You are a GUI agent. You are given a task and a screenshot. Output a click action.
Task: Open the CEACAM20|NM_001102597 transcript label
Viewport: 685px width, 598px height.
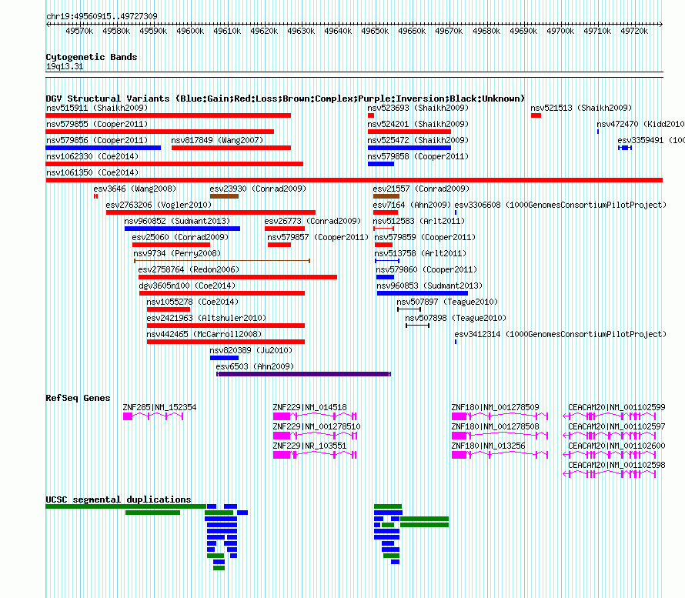coord(616,426)
